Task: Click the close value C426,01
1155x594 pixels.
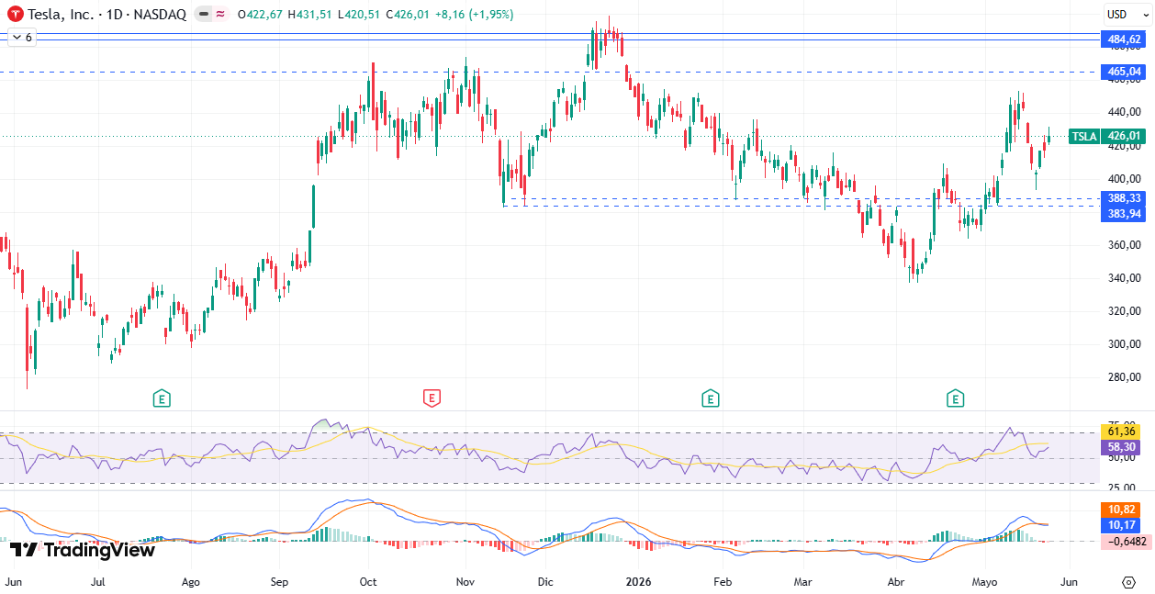Action: click(x=409, y=15)
